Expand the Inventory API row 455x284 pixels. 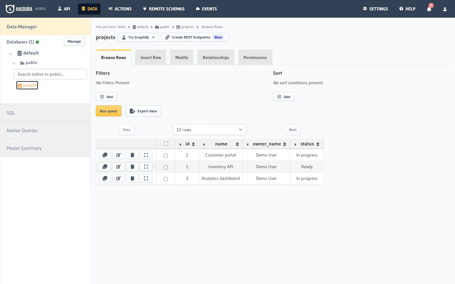point(146,167)
